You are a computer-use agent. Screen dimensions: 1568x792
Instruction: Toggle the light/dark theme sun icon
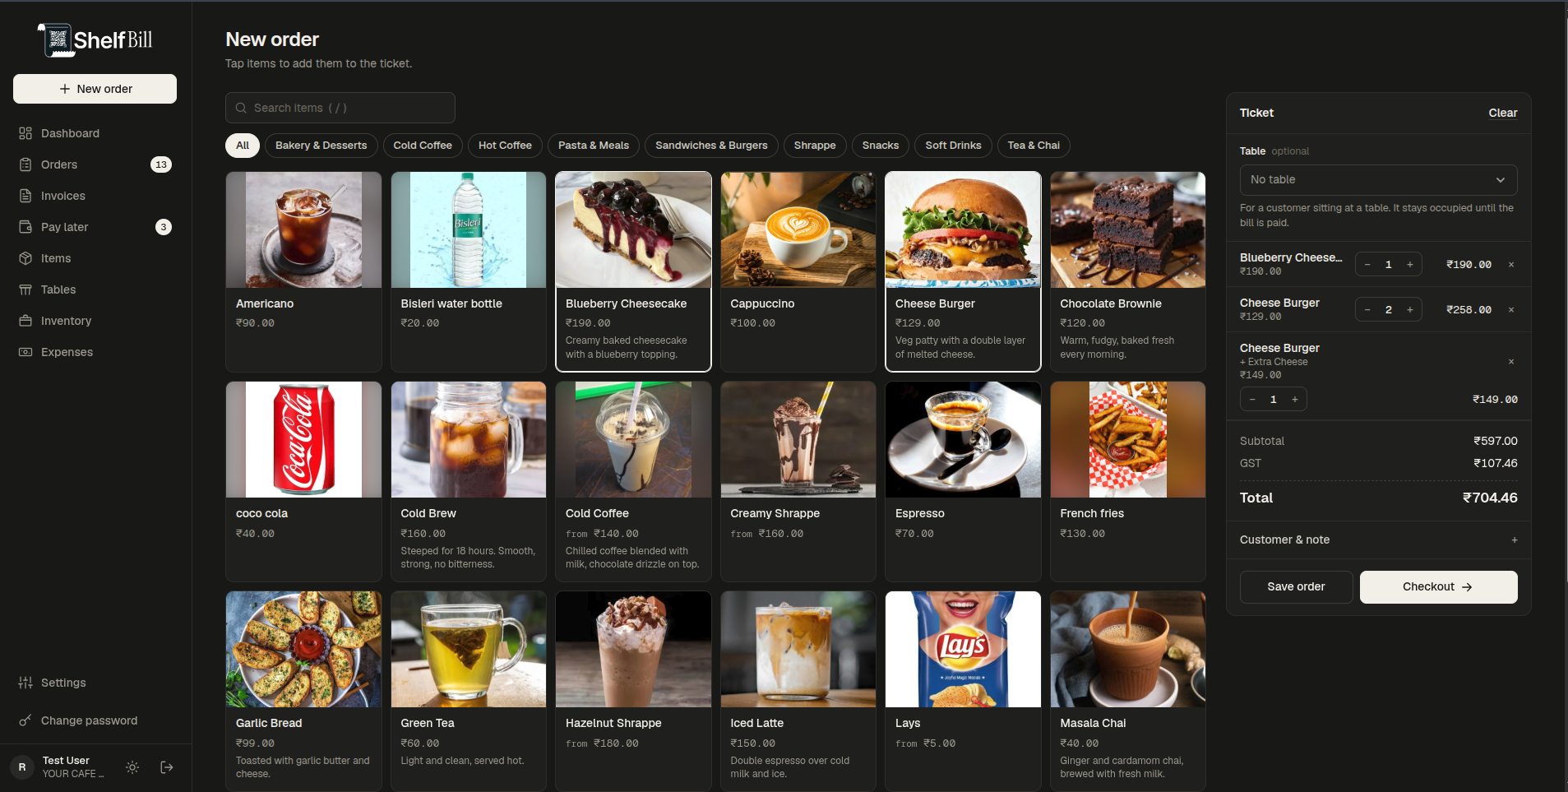132,767
